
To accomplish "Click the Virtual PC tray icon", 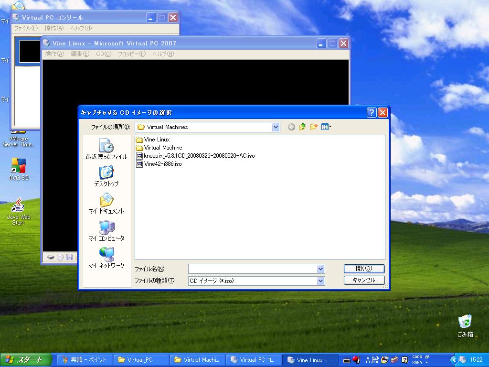I will [463, 360].
